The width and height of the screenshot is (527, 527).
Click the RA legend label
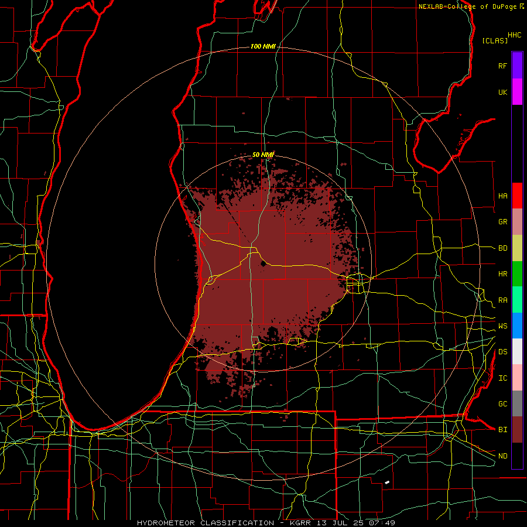[x=502, y=300]
